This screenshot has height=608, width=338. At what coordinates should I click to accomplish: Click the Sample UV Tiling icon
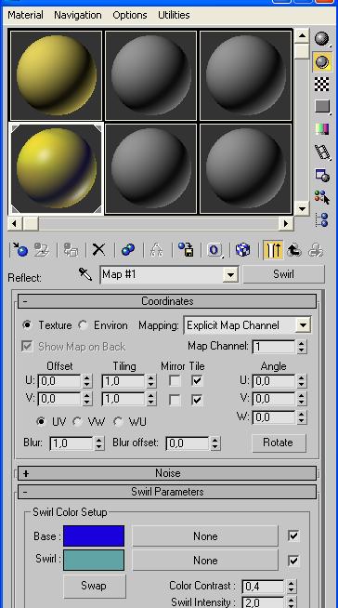(322, 106)
